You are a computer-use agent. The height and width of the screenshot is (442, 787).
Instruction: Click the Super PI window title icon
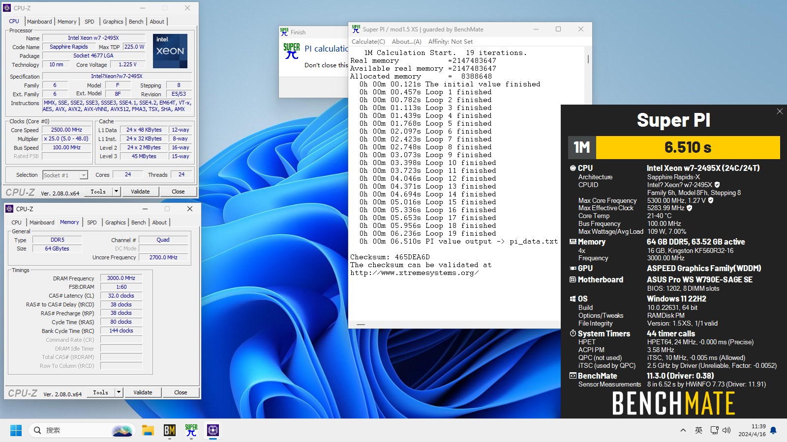(x=356, y=29)
